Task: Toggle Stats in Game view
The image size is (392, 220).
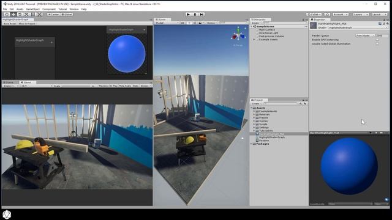Action: 135,86
